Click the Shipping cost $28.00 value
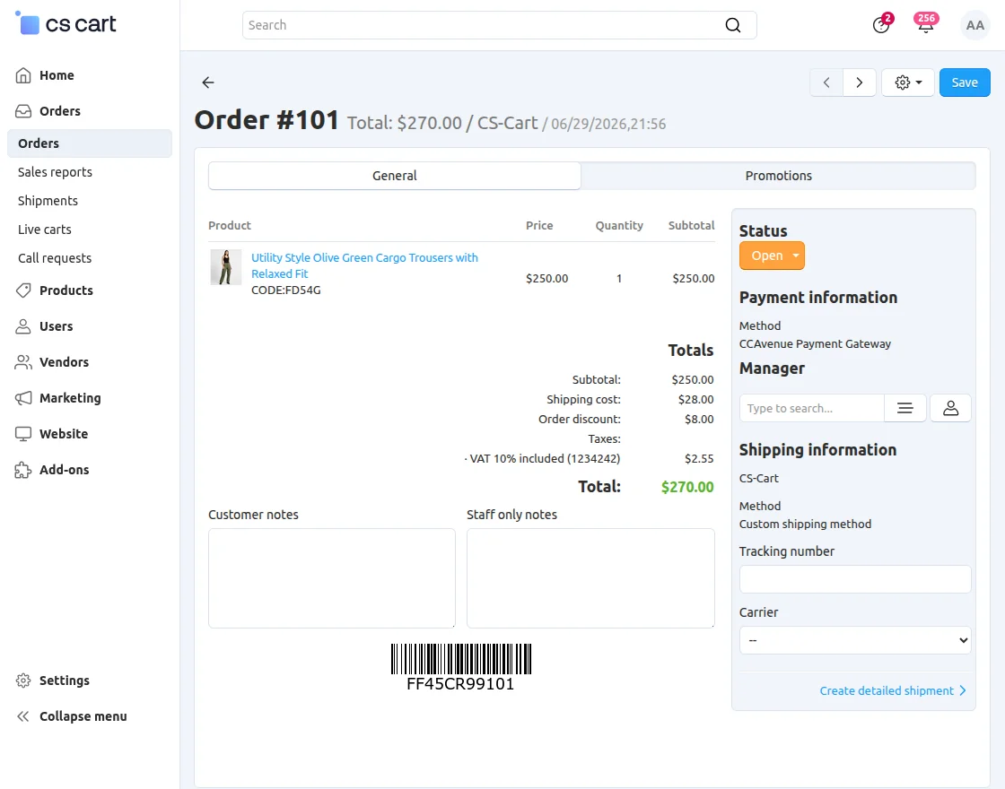The image size is (1005, 789). click(695, 400)
